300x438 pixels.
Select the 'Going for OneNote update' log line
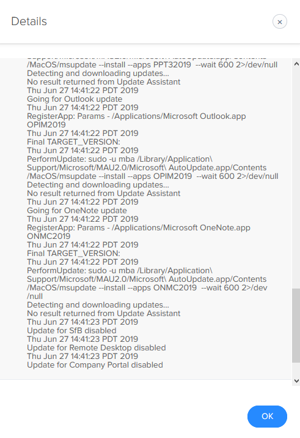pyautogui.click(x=77, y=211)
